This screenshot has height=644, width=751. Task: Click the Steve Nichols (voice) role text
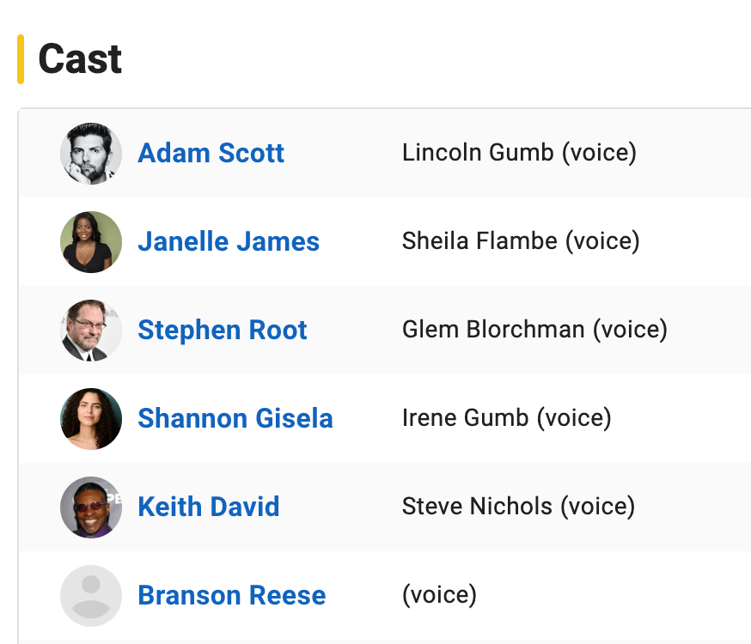[x=518, y=507]
